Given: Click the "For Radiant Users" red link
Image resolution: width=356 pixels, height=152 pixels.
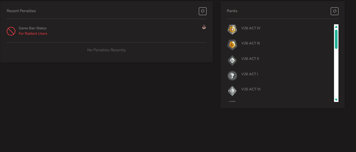Looking at the screenshot, I should 33,33.
